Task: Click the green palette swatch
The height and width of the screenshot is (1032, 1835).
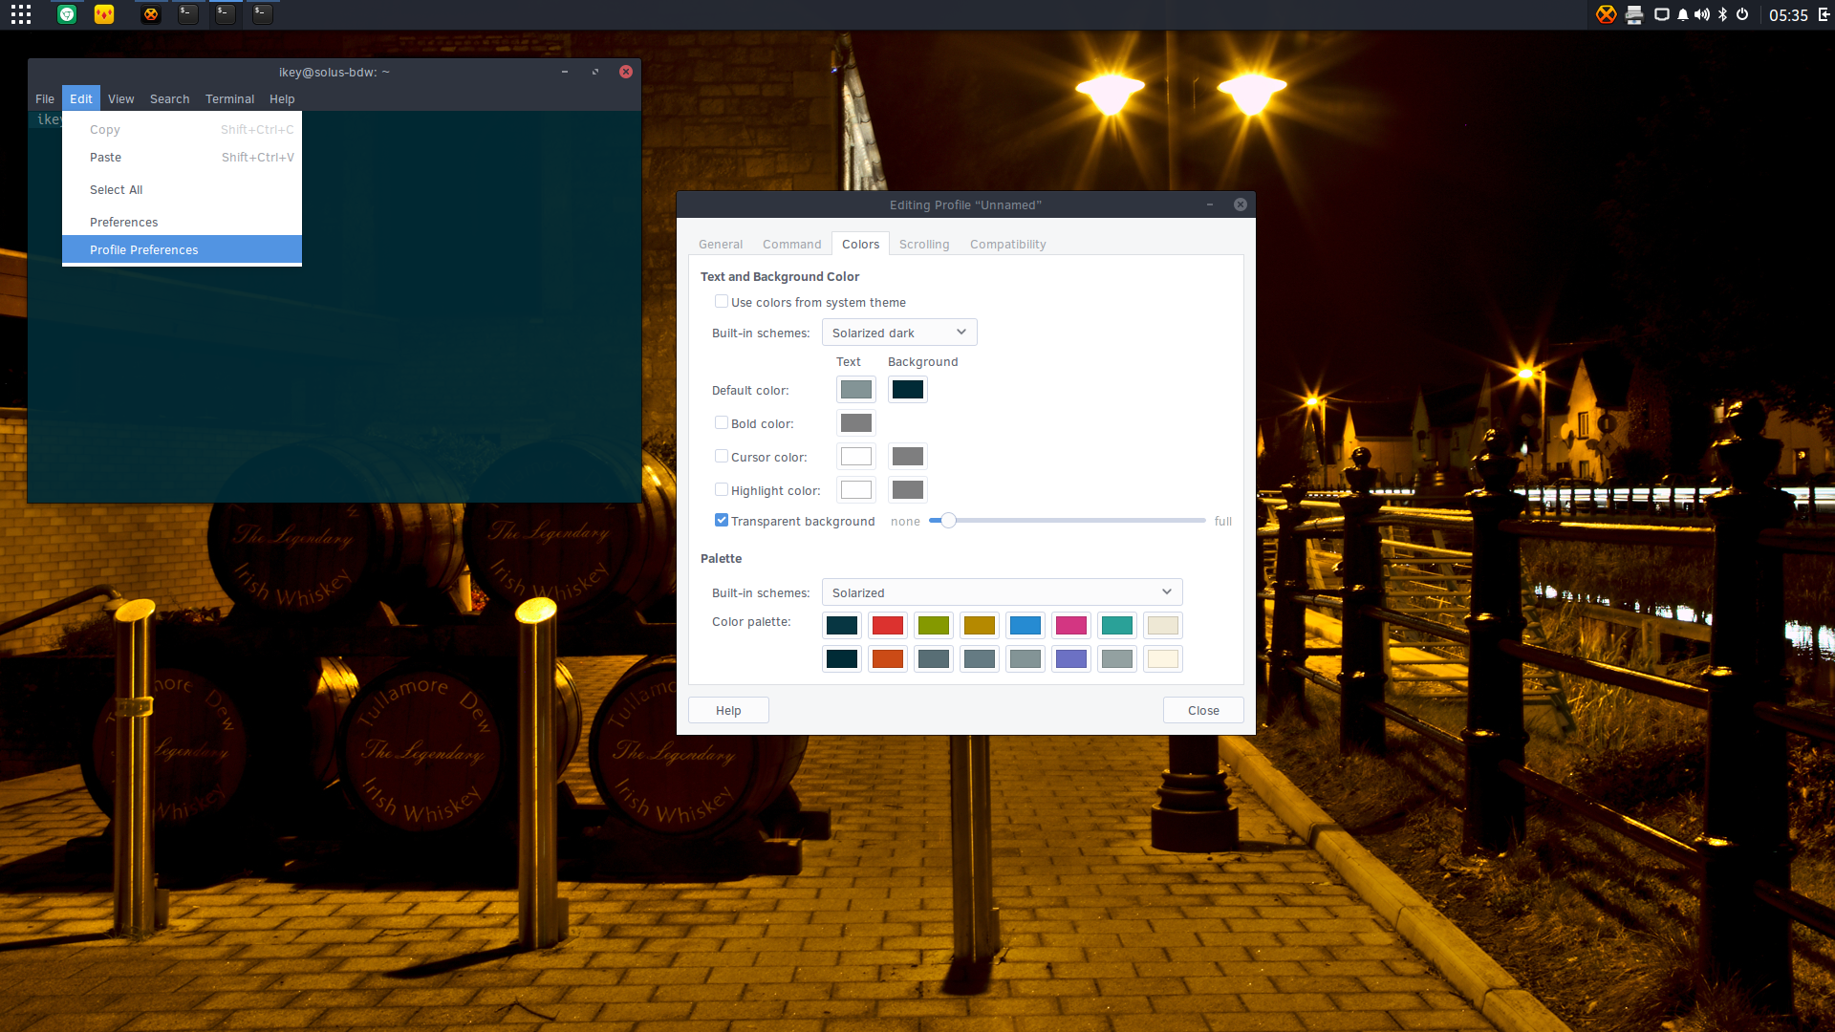Action: click(934, 626)
